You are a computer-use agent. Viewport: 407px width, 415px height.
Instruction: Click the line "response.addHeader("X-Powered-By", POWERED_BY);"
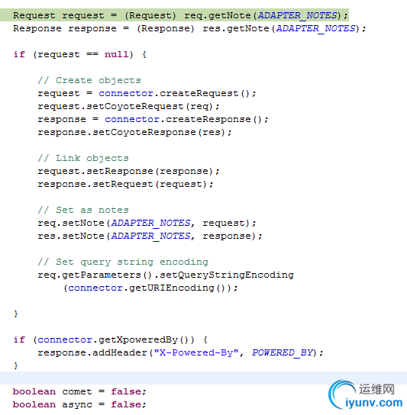(x=180, y=352)
